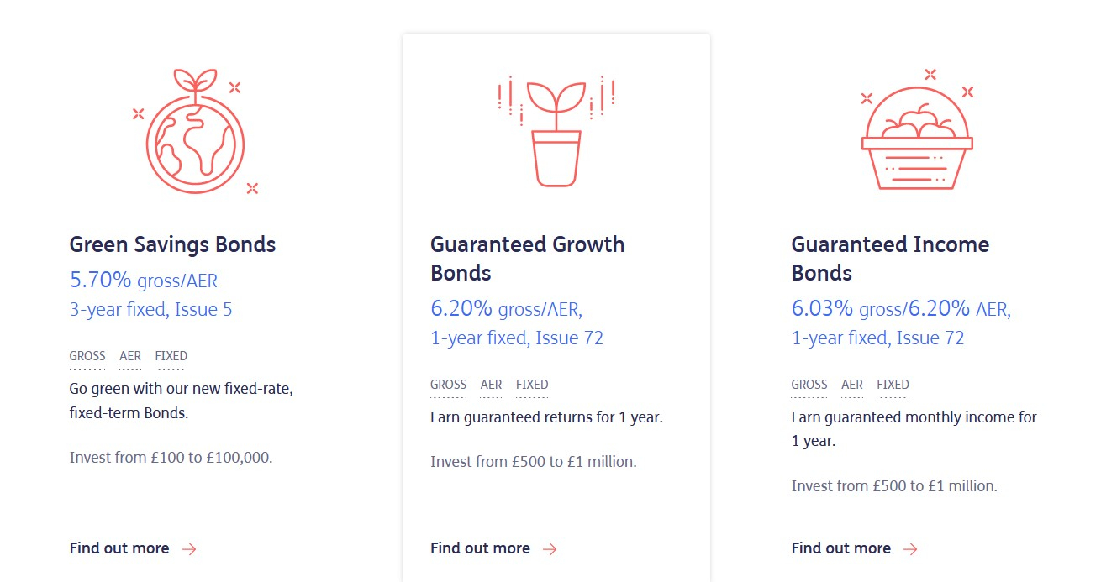
Task: Open Find out more for Guaranteed Income Bonds
Action: [840, 548]
